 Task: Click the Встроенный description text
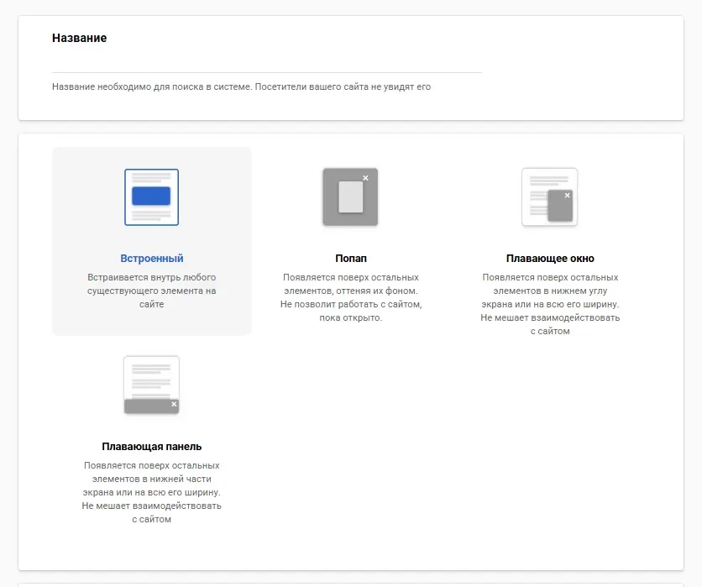[151, 291]
